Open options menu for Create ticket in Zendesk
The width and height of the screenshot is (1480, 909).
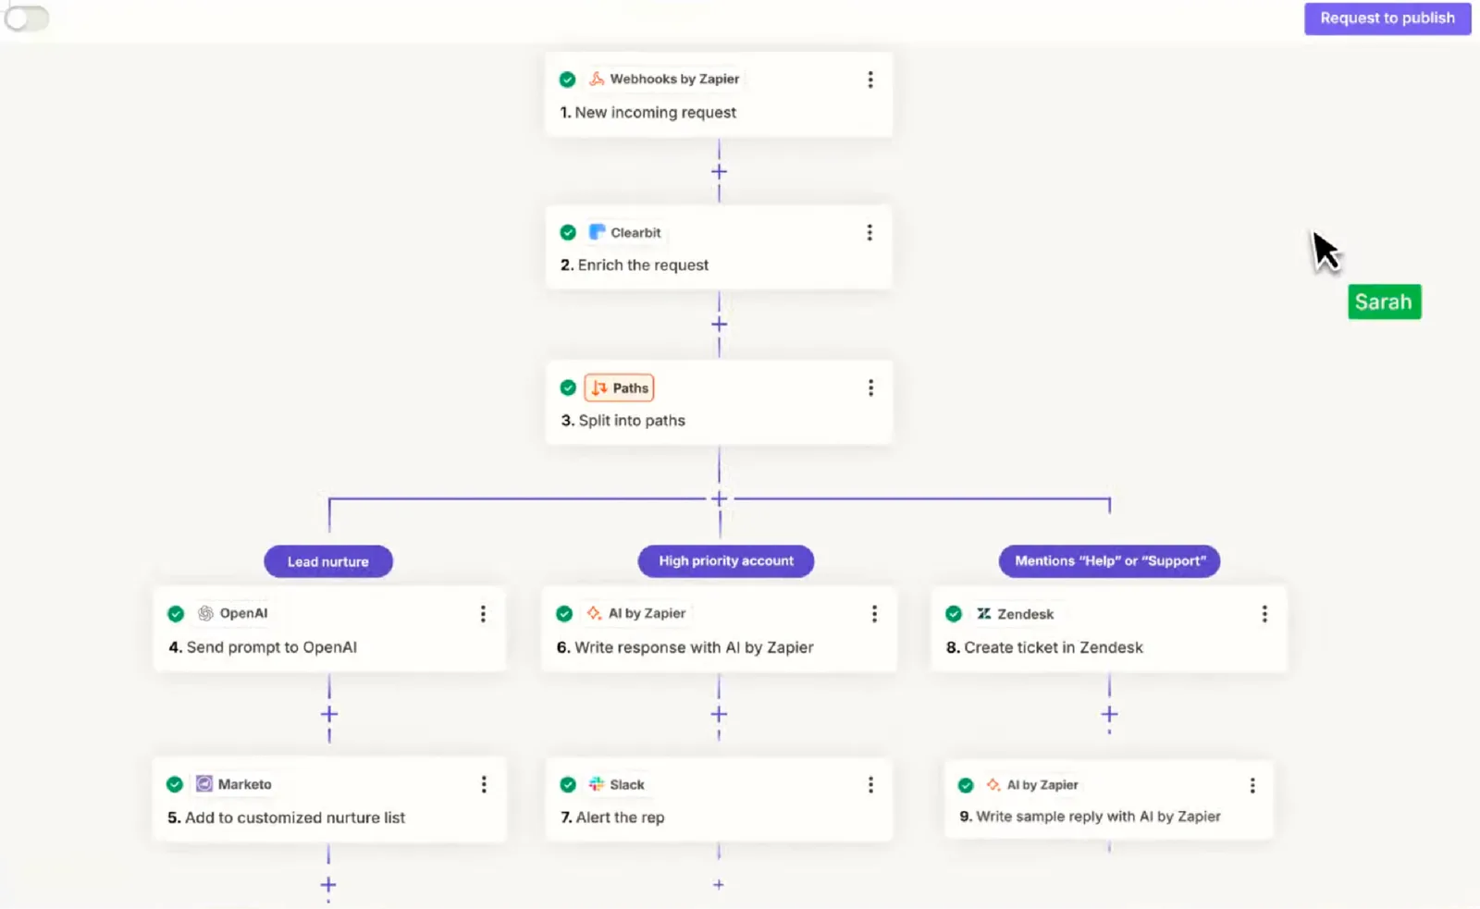pos(1264,614)
